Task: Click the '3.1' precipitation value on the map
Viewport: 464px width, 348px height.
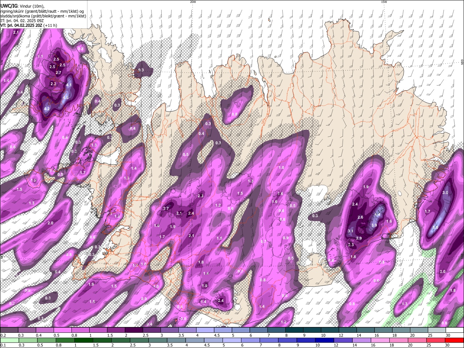Action: (350, 231)
